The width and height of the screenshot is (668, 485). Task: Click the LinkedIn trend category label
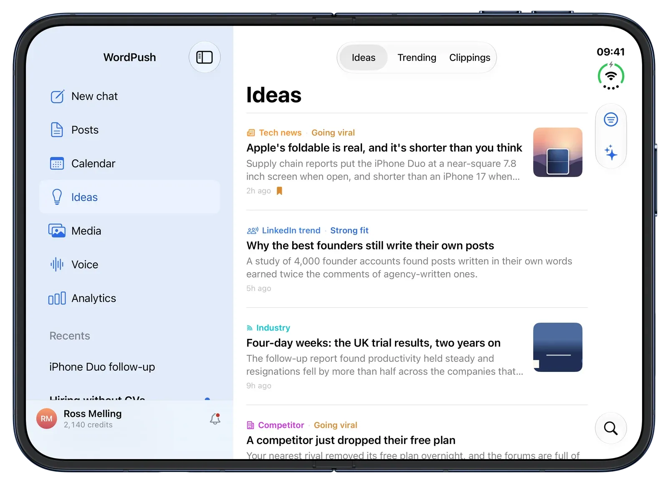291,230
